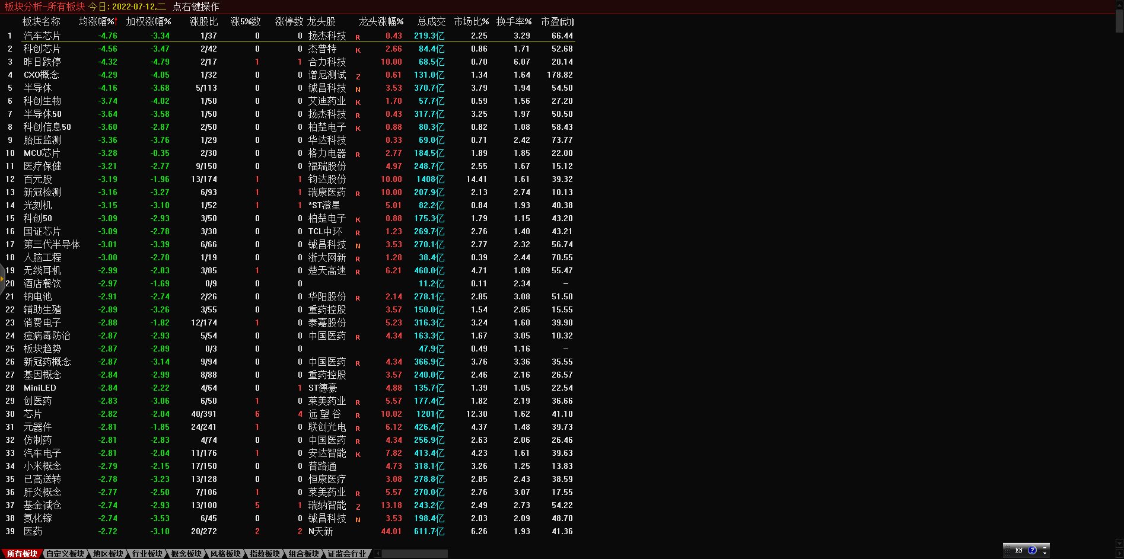Select the 汽车芯片 sector row

point(42,36)
